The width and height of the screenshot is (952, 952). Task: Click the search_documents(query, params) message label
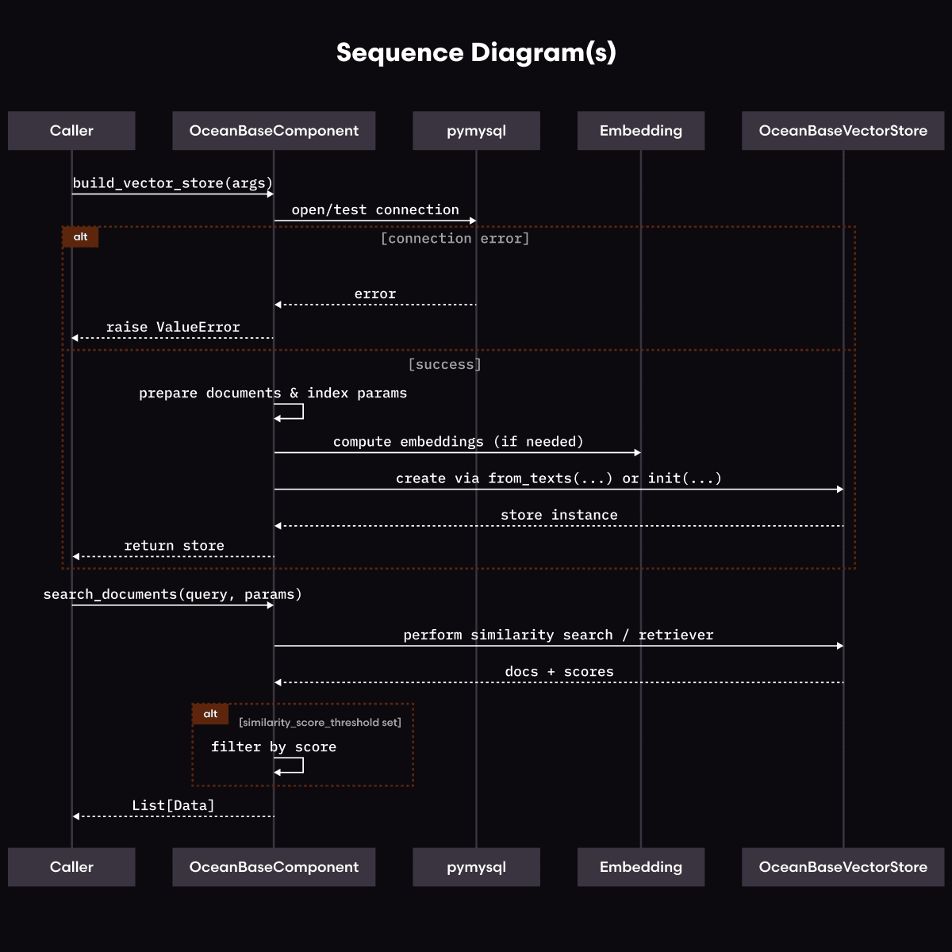click(x=173, y=595)
